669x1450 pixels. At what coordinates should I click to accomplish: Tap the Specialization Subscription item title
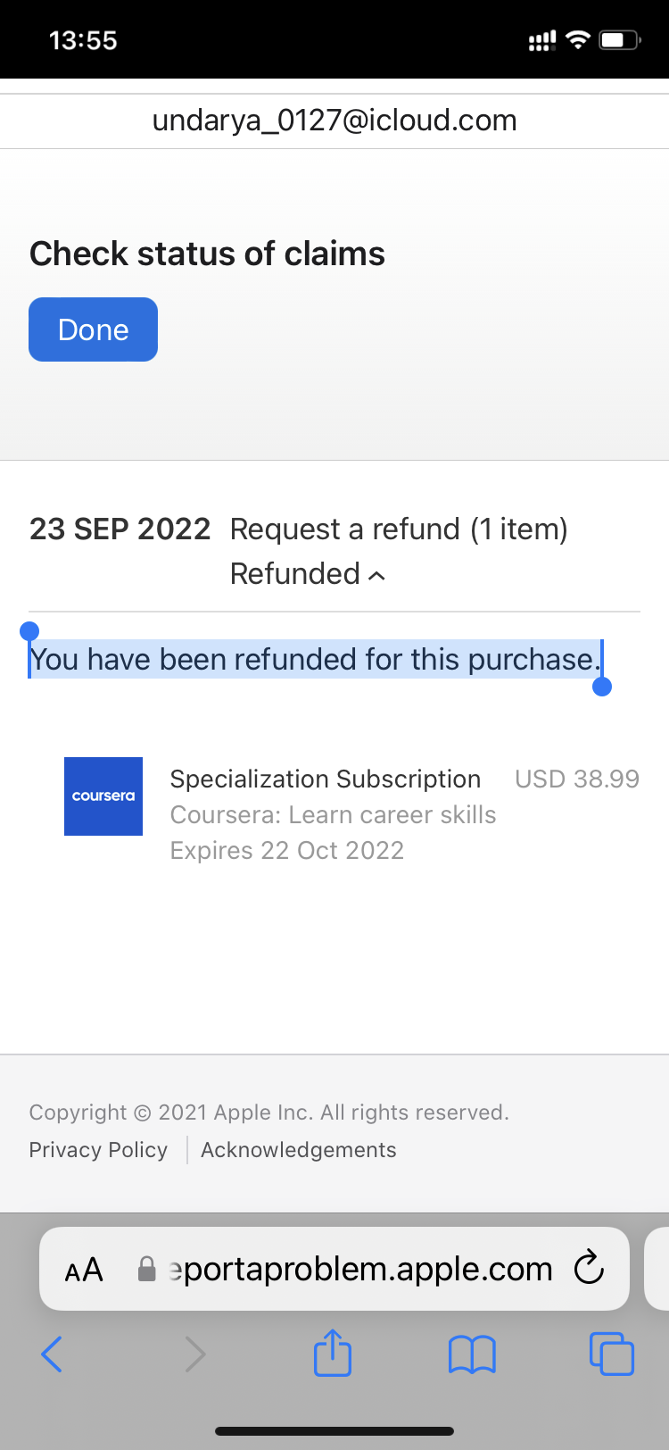(325, 779)
